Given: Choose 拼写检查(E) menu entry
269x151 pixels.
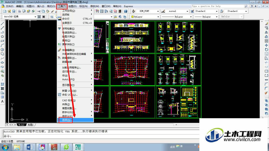Looking at the screenshot, I should [x=75, y=29].
